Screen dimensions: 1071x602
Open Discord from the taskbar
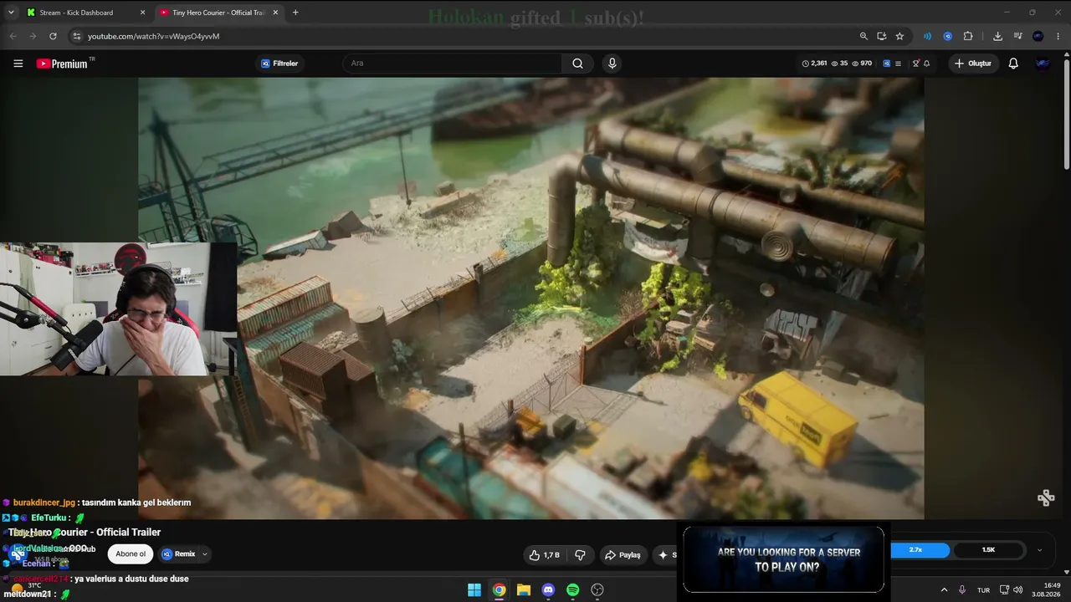(x=548, y=590)
